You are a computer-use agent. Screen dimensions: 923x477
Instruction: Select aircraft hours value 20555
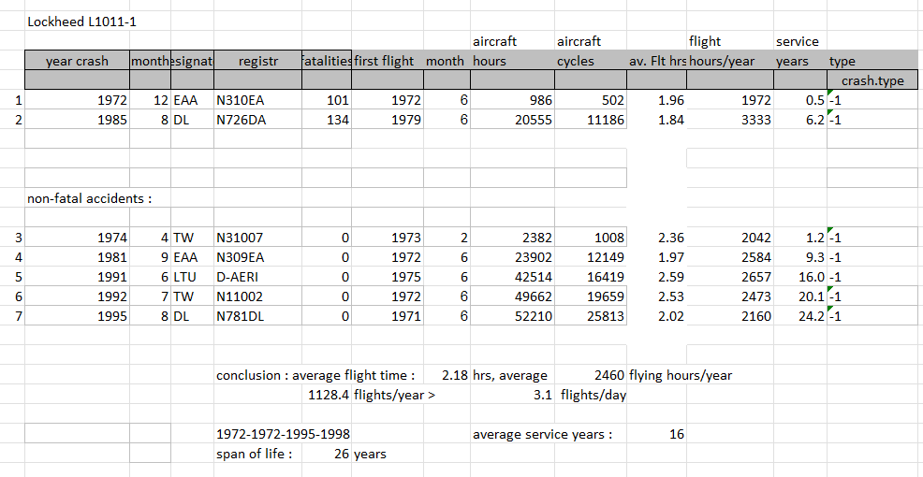tap(512, 120)
